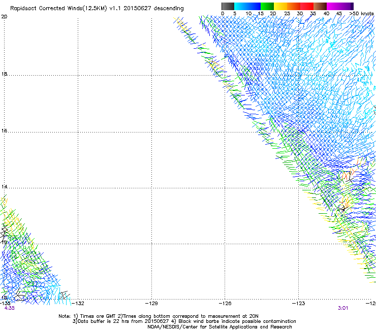Click the magenta 40-45 knots color segment
Image resolution: width=376 pixels, height=330 pixels.
tap(333, 6)
